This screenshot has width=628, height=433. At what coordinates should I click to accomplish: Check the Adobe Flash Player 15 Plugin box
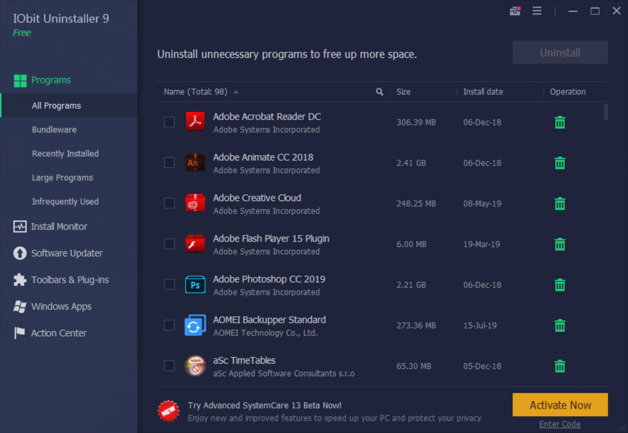(169, 244)
